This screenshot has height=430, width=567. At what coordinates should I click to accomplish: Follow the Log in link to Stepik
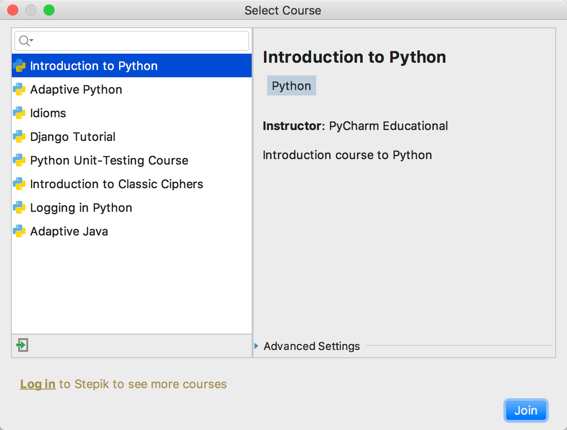click(x=38, y=384)
